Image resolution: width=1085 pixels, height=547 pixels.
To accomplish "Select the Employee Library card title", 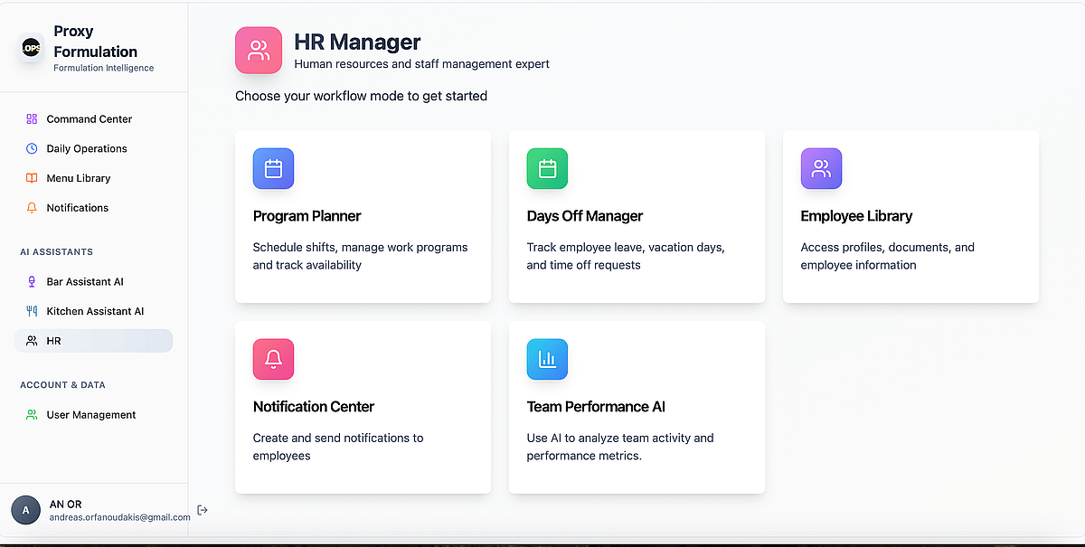I will click(x=856, y=216).
